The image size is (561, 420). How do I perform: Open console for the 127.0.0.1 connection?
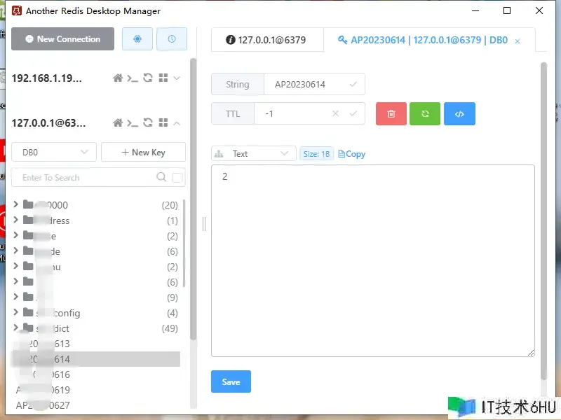click(133, 123)
